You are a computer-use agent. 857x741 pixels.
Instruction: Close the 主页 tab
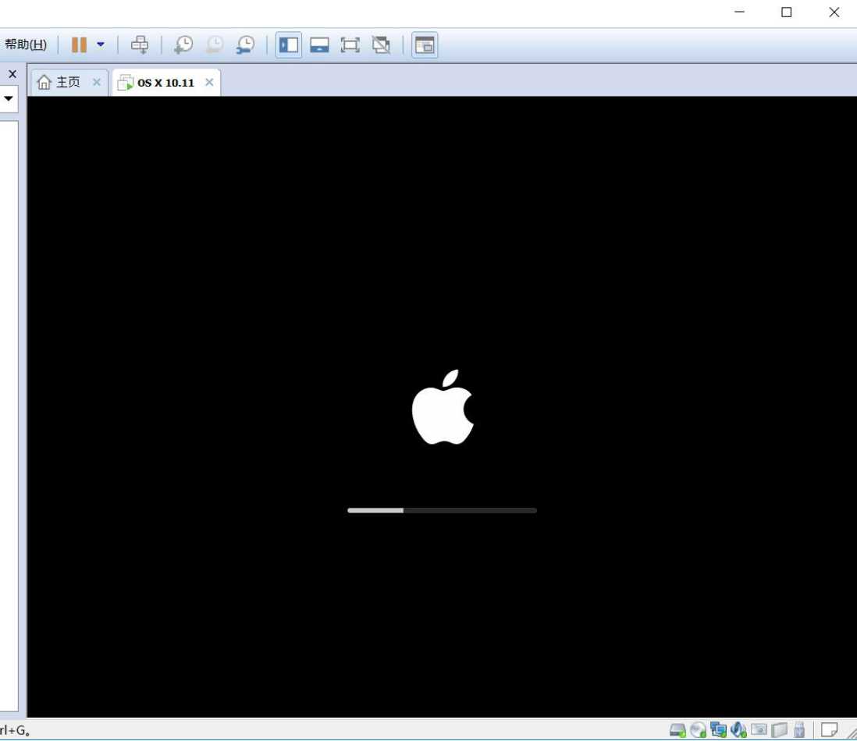[97, 82]
